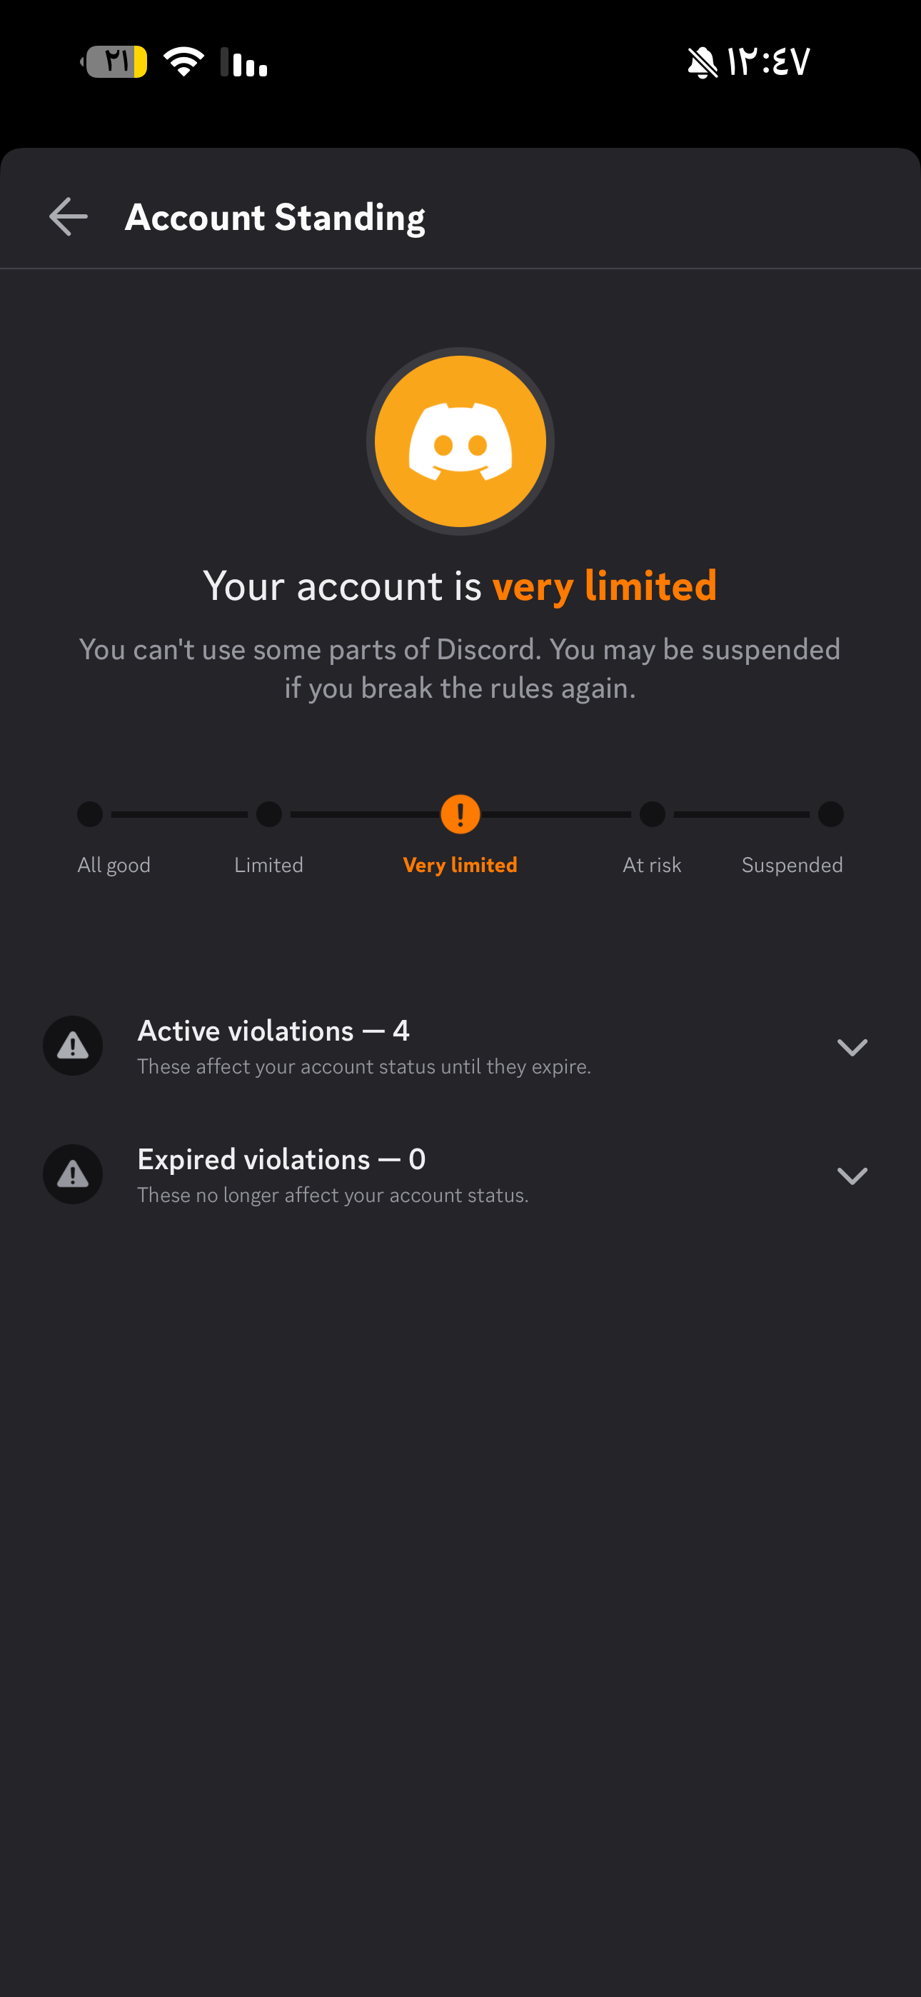Screen dimensions: 921x1997
Task: Tap the orange exclamation status marker
Action: coord(460,814)
